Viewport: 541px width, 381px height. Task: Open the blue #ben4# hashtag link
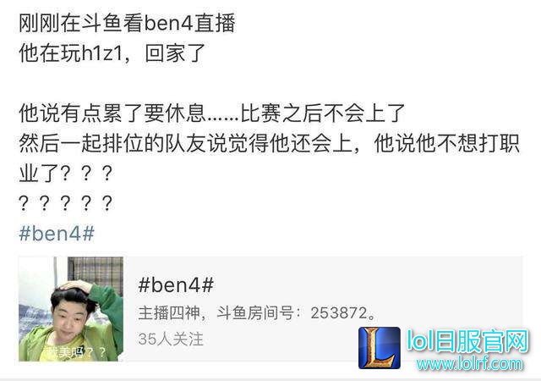(x=57, y=233)
